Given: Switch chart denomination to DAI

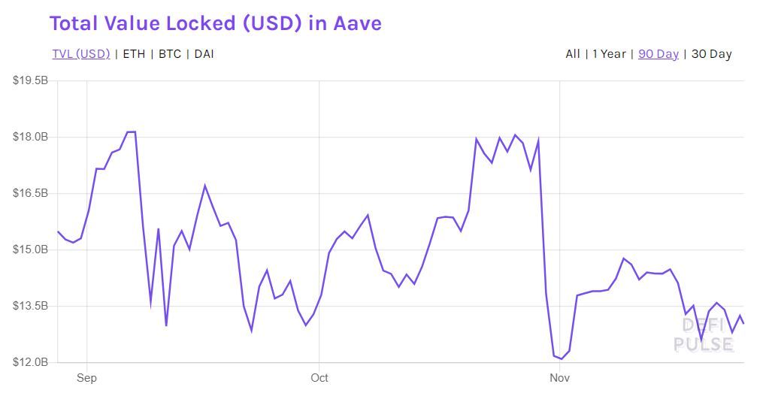Looking at the screenshot, I should coord(204,54).
